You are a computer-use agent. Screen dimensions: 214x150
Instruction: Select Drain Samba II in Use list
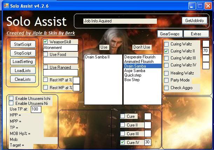[x=97, y=57]
